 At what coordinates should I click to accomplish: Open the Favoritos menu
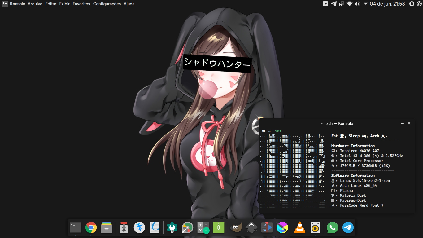pyautogui.click(x=81, y=4)
